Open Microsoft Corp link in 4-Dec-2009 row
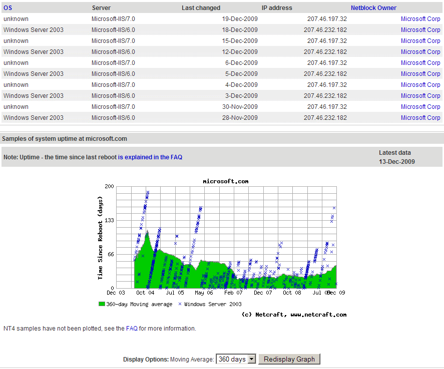 point(420,85)
